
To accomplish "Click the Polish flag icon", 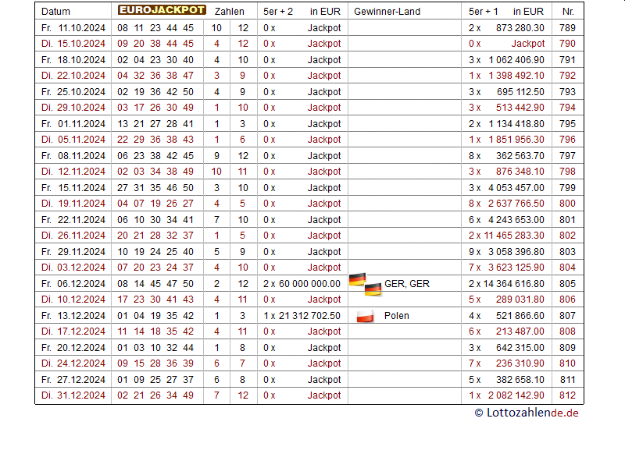I will click(365, 316).
